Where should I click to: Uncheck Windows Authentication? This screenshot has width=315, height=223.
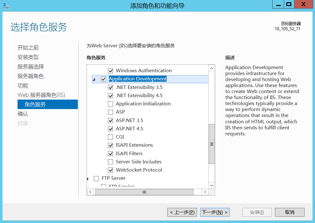click(111, 70)
